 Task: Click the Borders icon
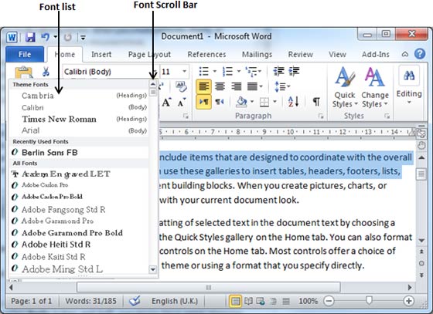[264, 102]
